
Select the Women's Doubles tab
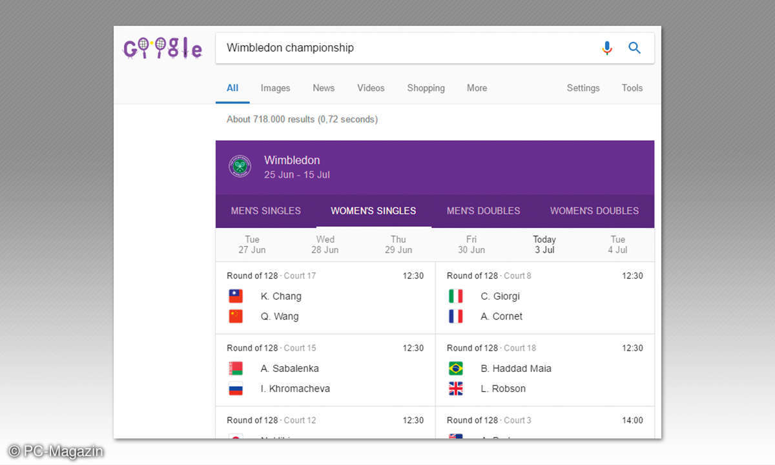[x=594, y=211]
